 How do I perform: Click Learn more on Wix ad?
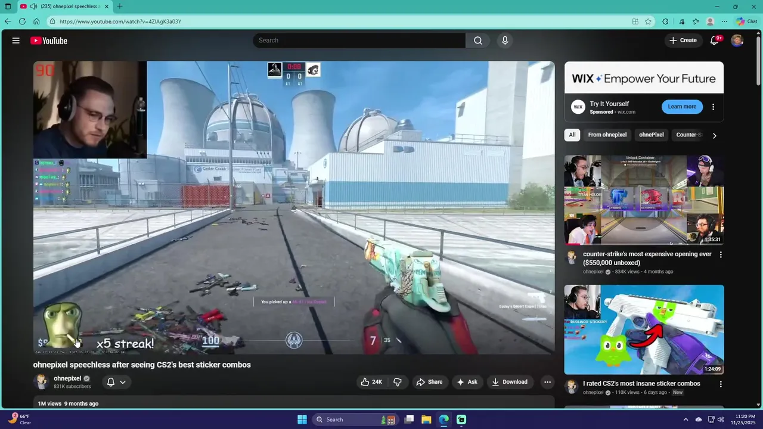tap(682, 107)
